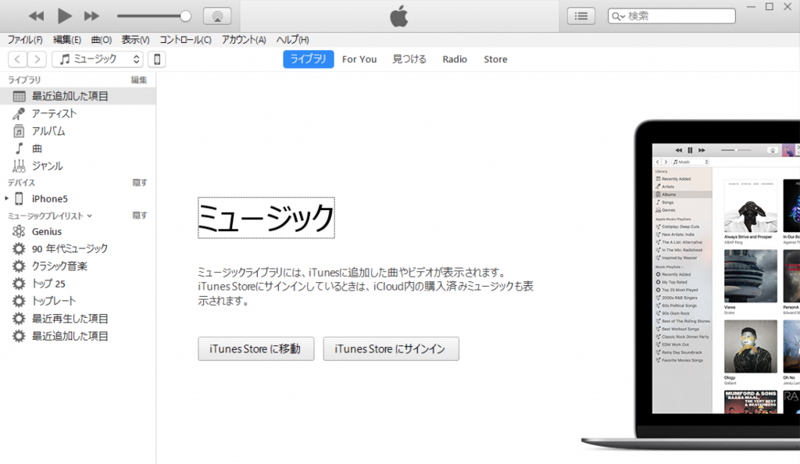Switch to the 見つける tab
Viewport: 800px width, 464px height.
point(409,59)
